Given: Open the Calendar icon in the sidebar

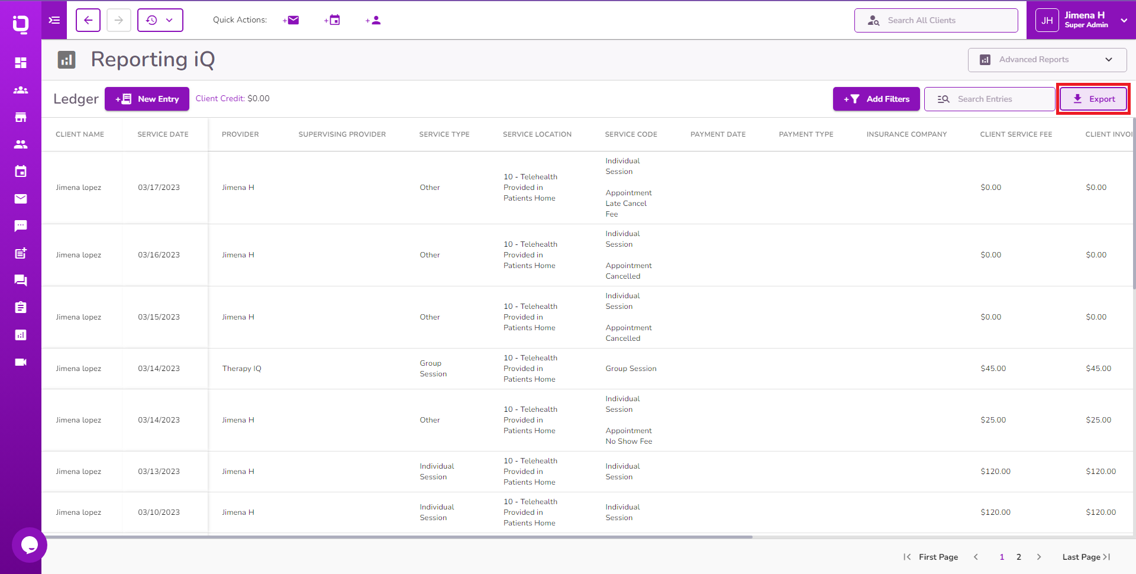Looking at the screenshot, I should tap(21, 171).
